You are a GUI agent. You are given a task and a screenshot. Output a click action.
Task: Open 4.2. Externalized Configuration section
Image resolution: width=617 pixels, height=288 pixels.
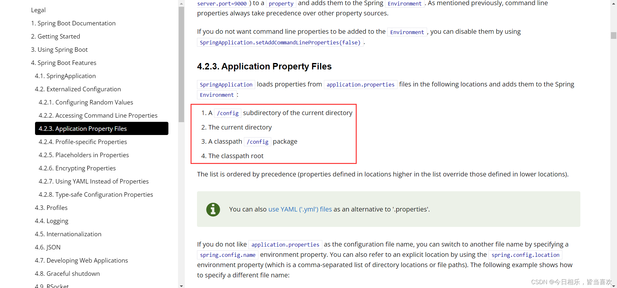tap(78, 89)
